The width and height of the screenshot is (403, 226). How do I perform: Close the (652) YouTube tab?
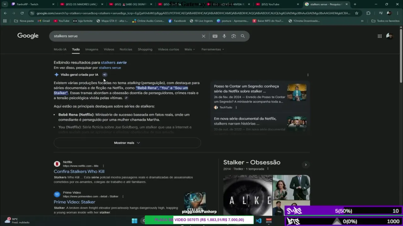pyautogui.click(x=298, y=4)
